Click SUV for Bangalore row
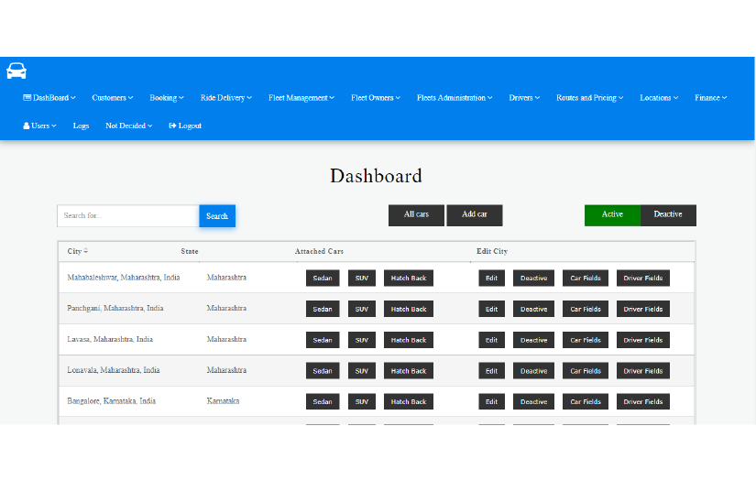756x481 pixels. pyautogui.click(x=362, y=401)
